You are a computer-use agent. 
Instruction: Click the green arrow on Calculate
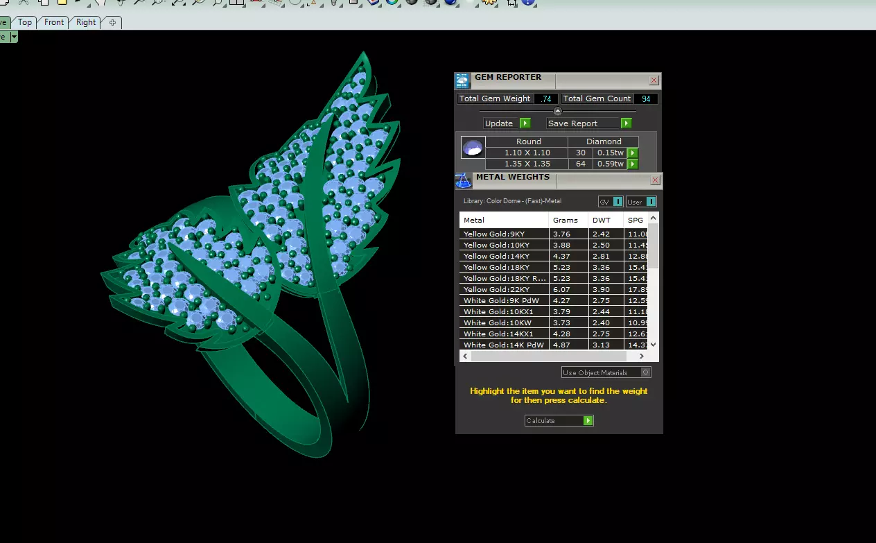click(588, 420)
